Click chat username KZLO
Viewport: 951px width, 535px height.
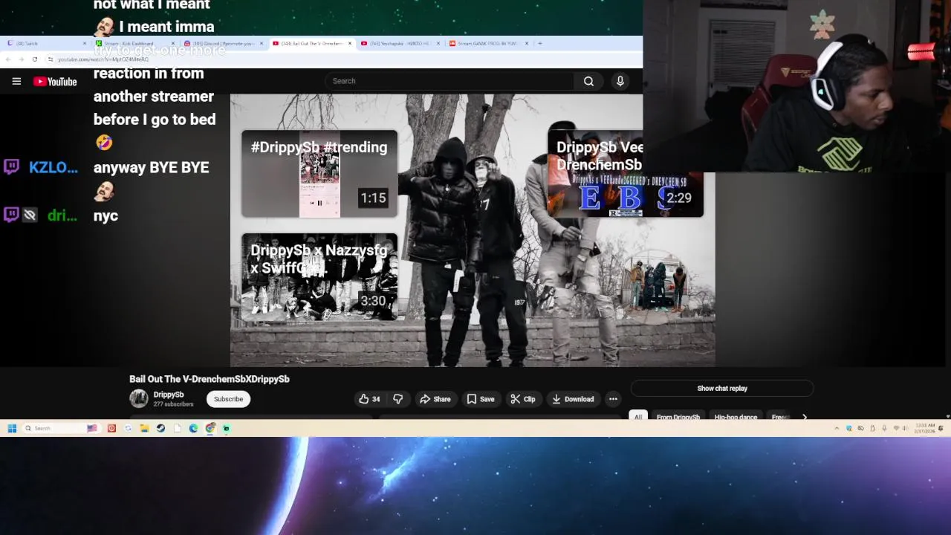[x=53, y=167]
